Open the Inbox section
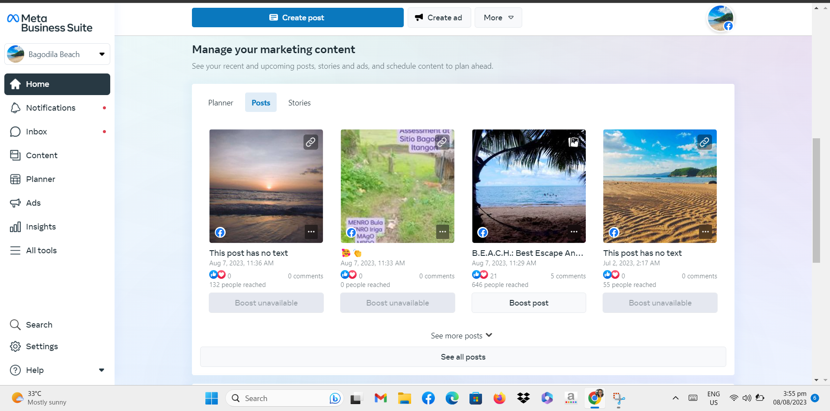Screen dimensions: 830x411 pos(57,132)
